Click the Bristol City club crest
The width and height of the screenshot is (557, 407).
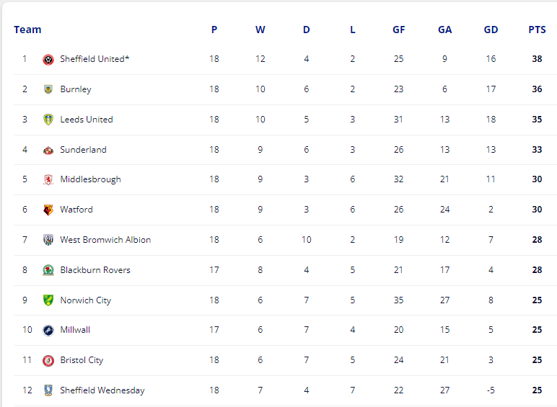[48, 361]
